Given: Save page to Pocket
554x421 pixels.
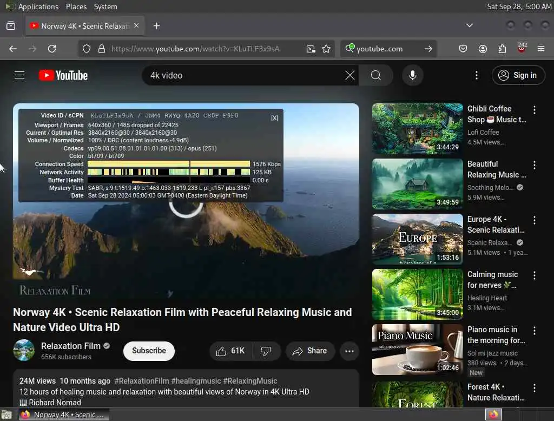Looking at the screenshot, I should click(x=463, y=49).
